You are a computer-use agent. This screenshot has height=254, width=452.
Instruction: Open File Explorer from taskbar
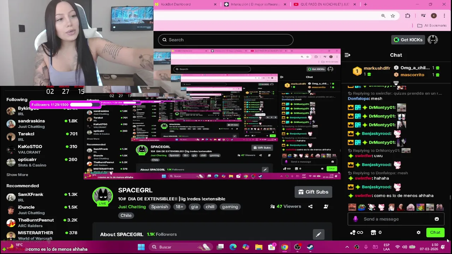pos(259,247)
